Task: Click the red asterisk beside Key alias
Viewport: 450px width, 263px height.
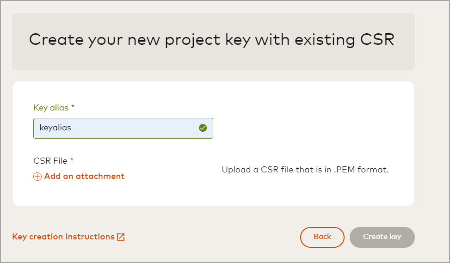Action: pyautogui.click(x=73, y=108)
